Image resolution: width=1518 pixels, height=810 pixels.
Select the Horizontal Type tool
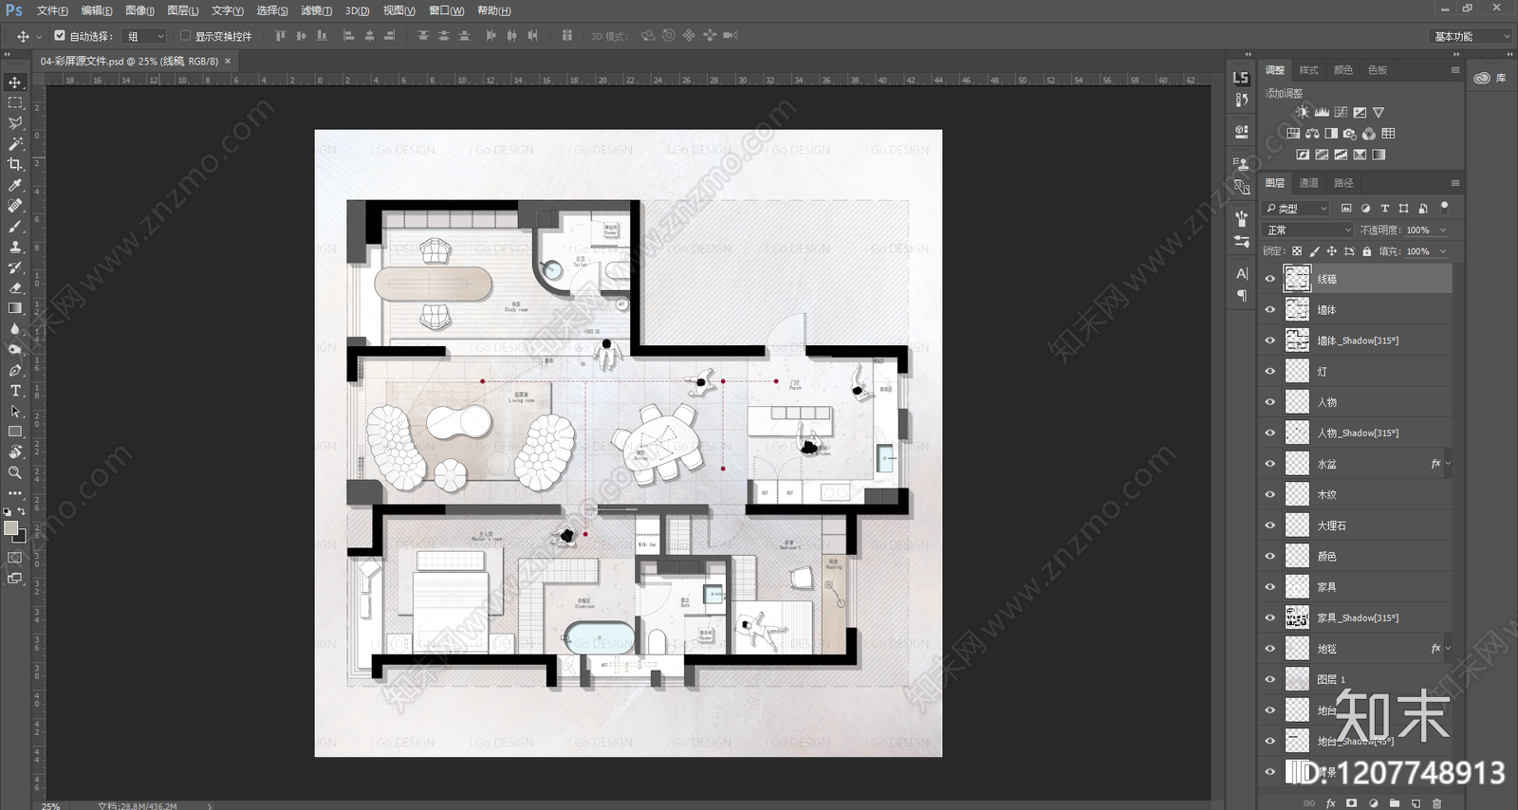15,391
